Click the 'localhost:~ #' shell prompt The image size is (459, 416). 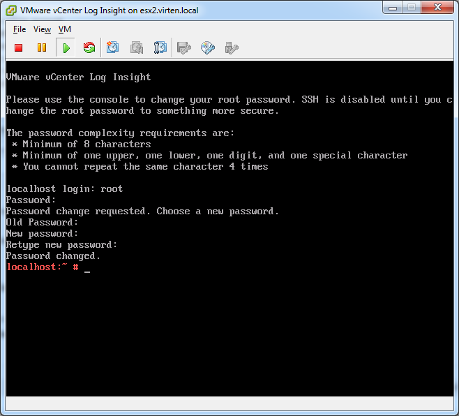pos(43,267)
